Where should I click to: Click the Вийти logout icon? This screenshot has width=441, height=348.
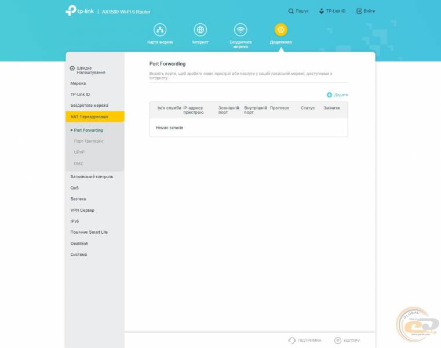359,11
